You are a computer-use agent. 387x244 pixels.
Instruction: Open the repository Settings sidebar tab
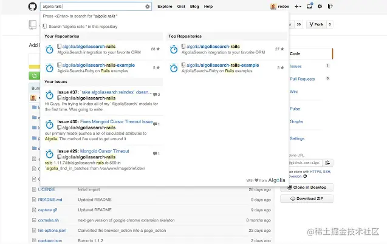coord(297,138)
